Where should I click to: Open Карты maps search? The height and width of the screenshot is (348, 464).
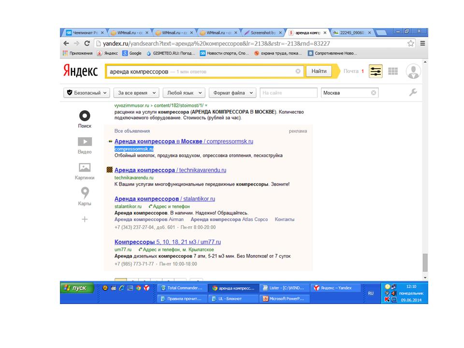[x=85, y=197]
